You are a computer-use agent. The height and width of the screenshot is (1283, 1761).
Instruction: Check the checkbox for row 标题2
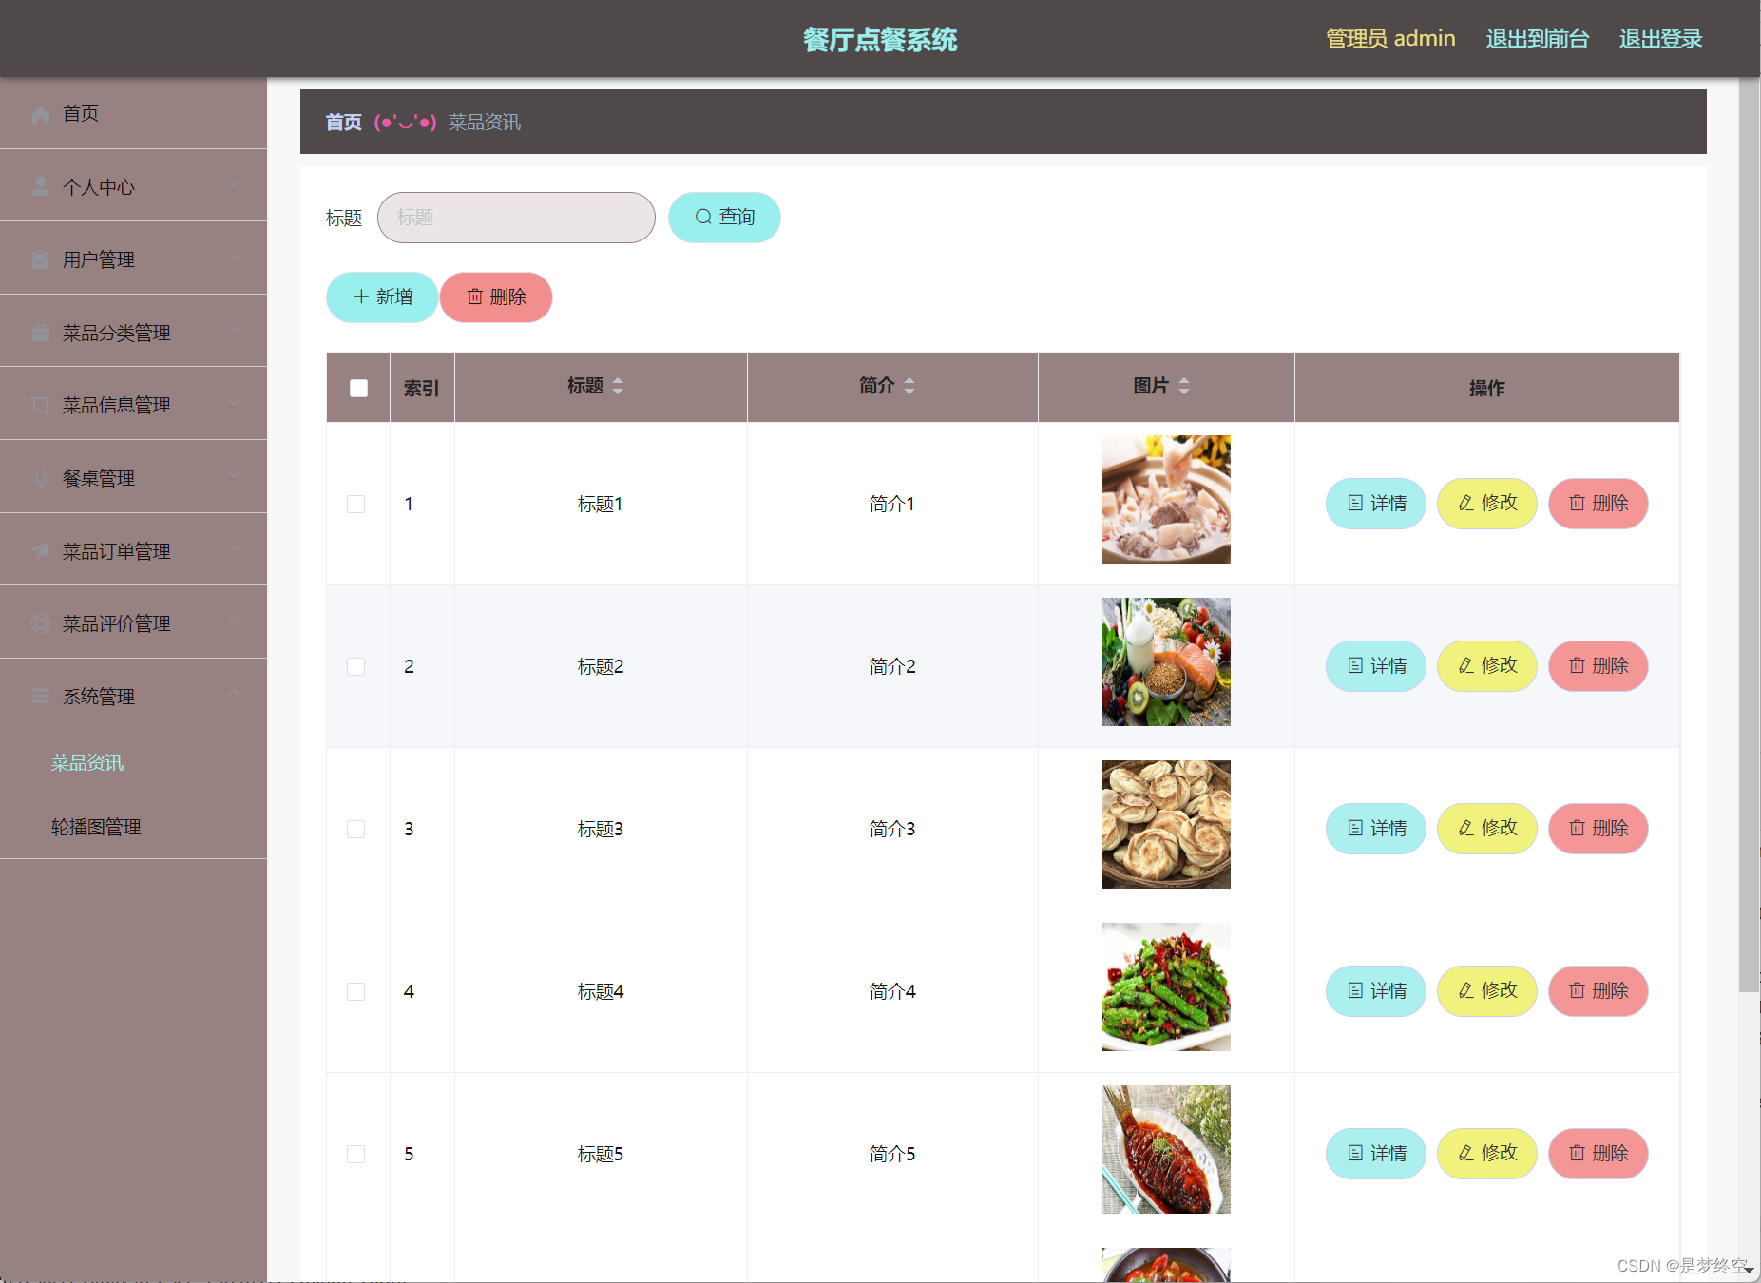click(356, 666)
